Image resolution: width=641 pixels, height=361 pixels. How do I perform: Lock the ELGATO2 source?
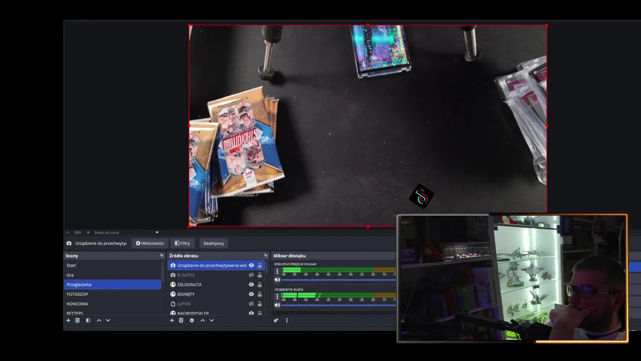[259, 275]
